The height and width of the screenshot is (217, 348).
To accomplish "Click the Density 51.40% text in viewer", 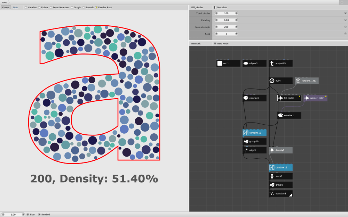I will point(109,179).
